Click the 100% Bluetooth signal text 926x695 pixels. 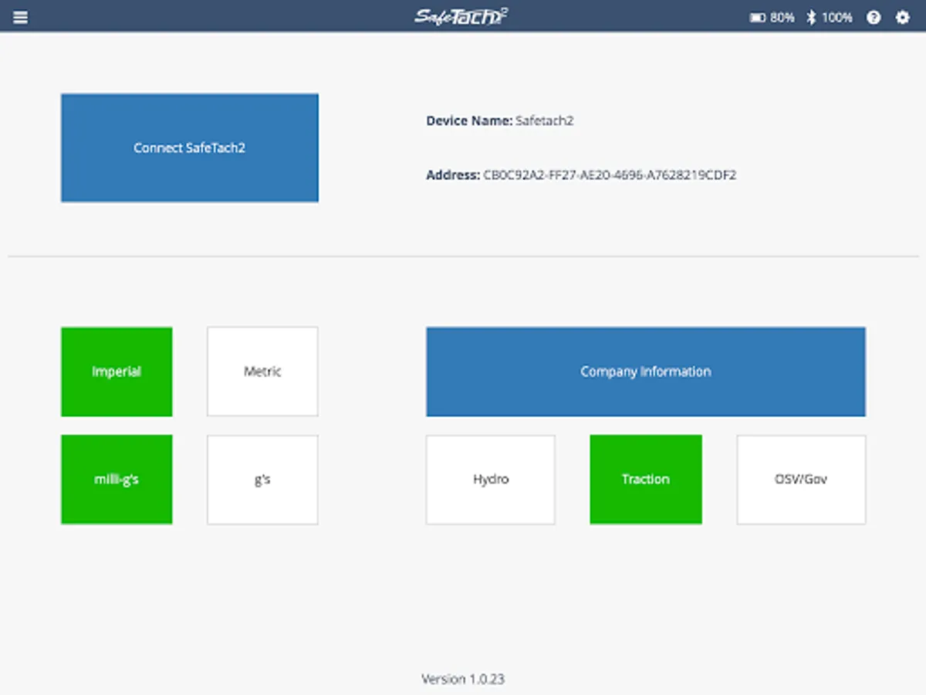click(x=837, y=17)
